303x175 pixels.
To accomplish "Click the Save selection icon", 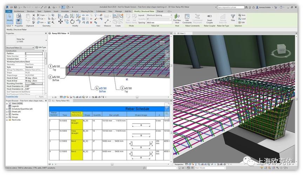I will 242,15.
